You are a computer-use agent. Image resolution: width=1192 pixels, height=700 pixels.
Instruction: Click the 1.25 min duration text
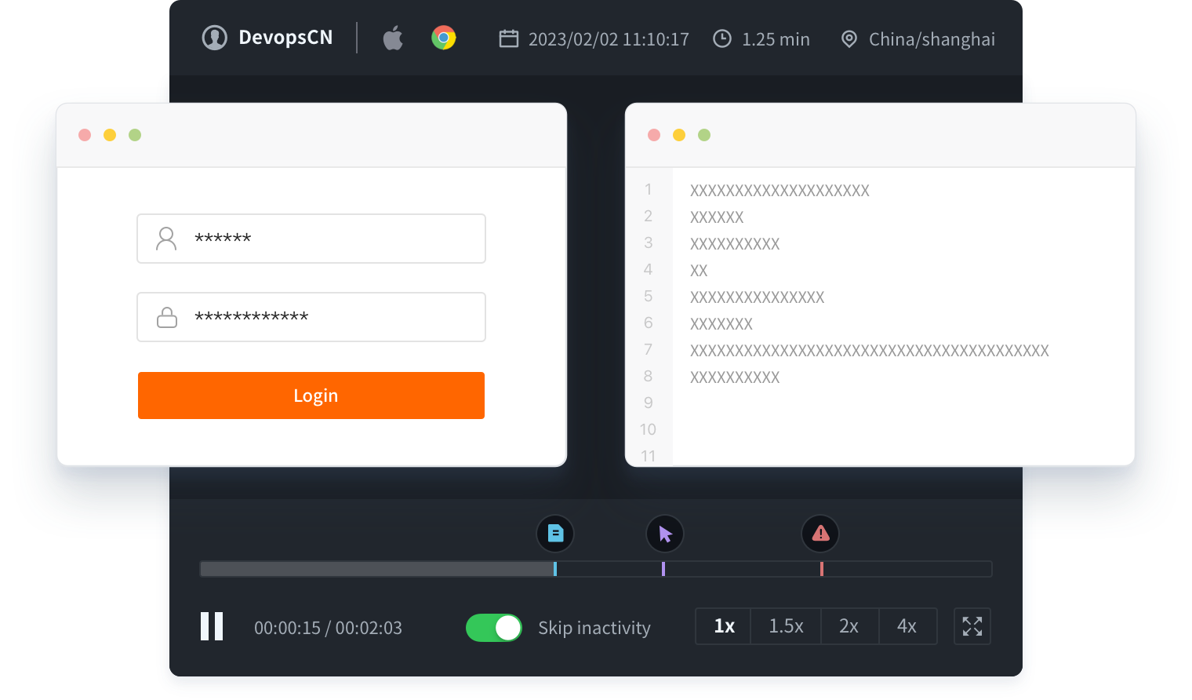tap(776, 39)
